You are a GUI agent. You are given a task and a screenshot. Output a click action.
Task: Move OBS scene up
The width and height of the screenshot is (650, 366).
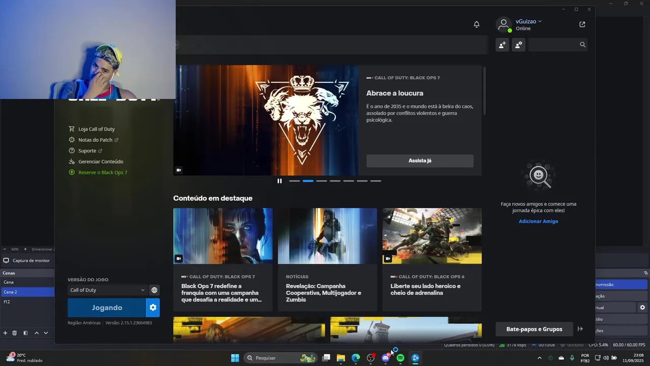[37, 333]
